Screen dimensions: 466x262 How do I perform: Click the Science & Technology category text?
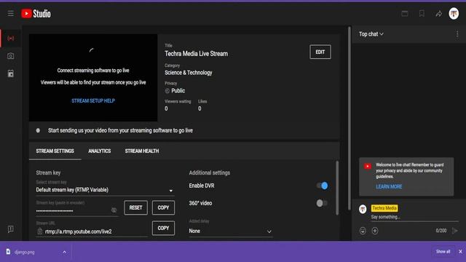click(x=189, y=73)
